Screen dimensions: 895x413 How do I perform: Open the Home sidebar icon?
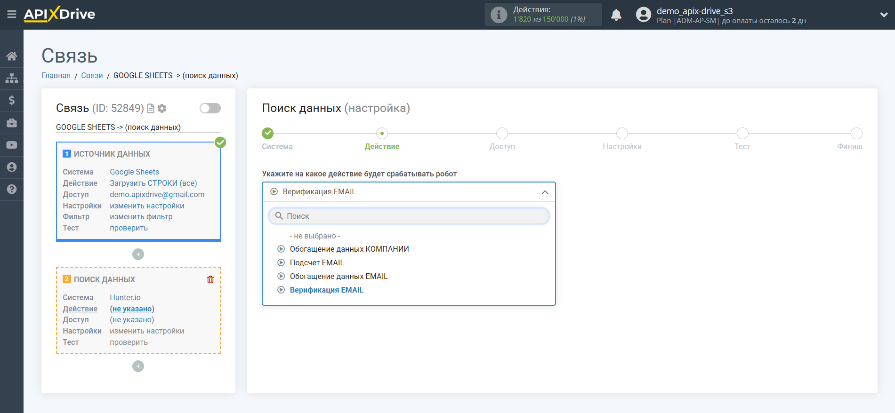pos(12,56)
